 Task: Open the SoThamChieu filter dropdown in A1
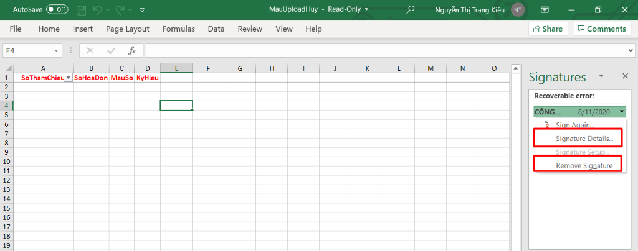pos(68,78)
